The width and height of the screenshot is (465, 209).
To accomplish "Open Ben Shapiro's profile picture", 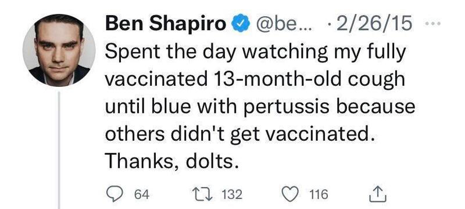I will pos(59,50).
